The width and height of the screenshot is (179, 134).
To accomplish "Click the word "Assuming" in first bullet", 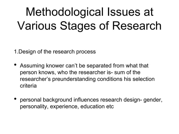I will click(32, 66).
